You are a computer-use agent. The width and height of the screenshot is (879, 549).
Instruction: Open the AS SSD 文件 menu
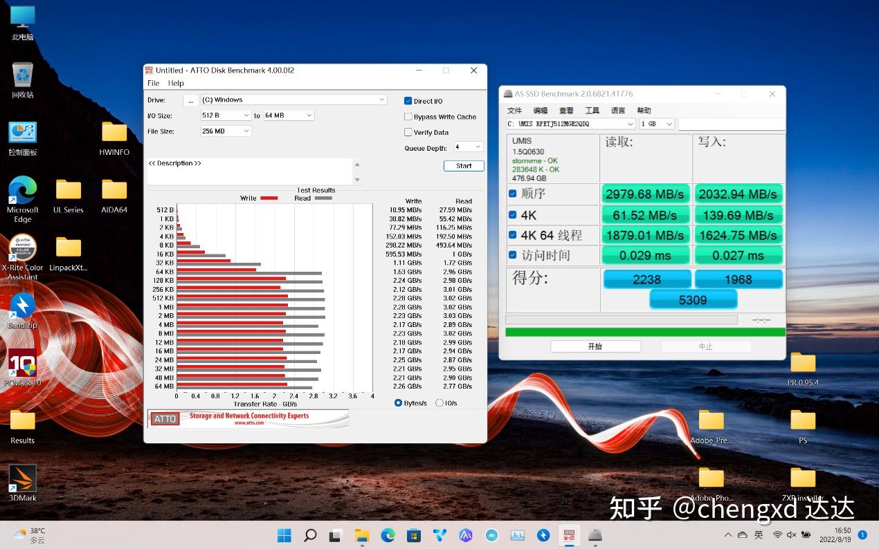coord(514,111)
